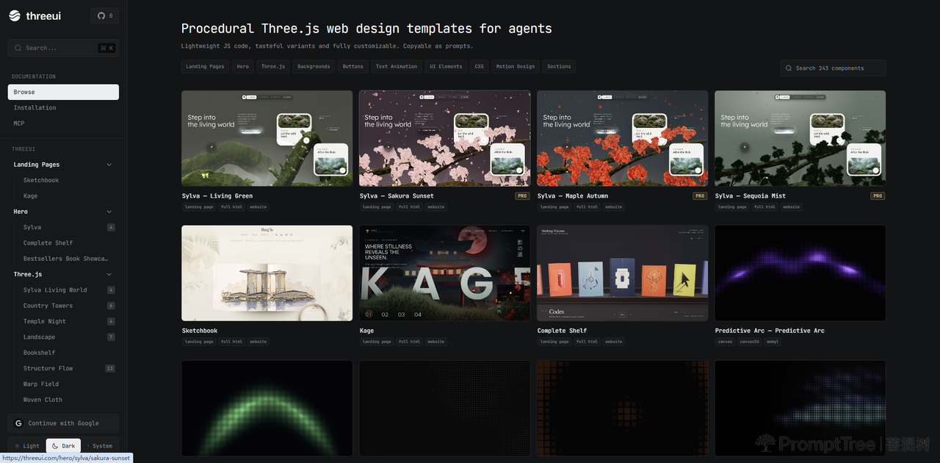The width and height of the screenshot is (940, 463).
Task: Filter by Buttons tag
Action: coord(352,66)
